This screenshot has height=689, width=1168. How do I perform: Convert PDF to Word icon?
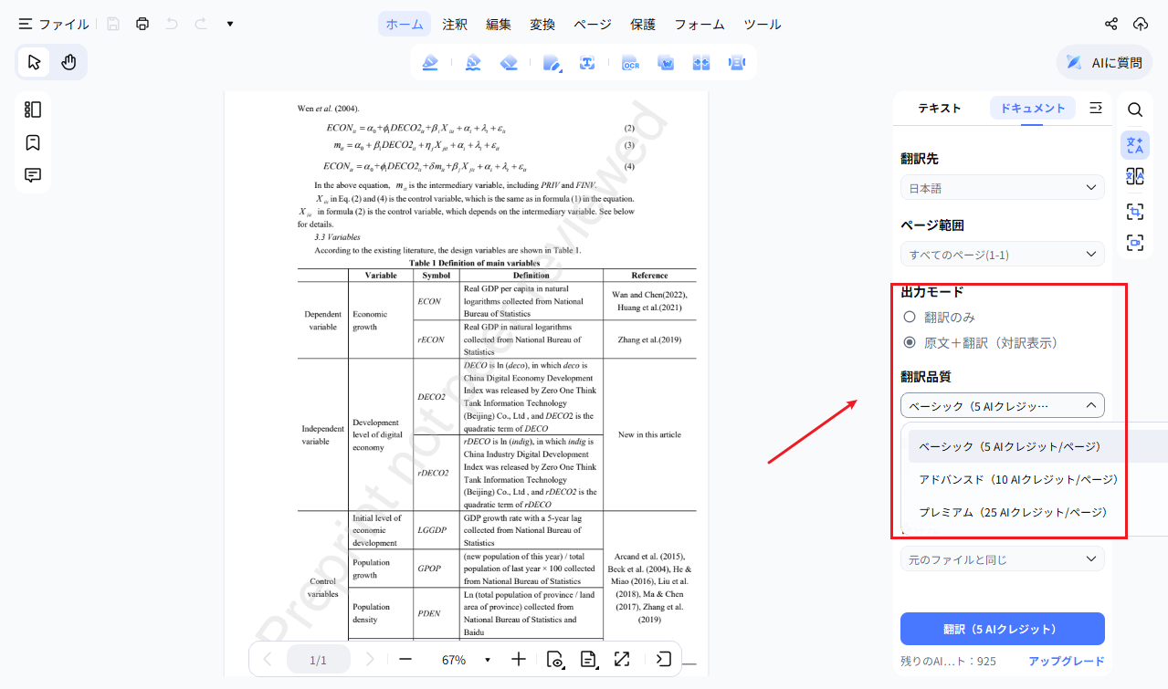(666, 62)
